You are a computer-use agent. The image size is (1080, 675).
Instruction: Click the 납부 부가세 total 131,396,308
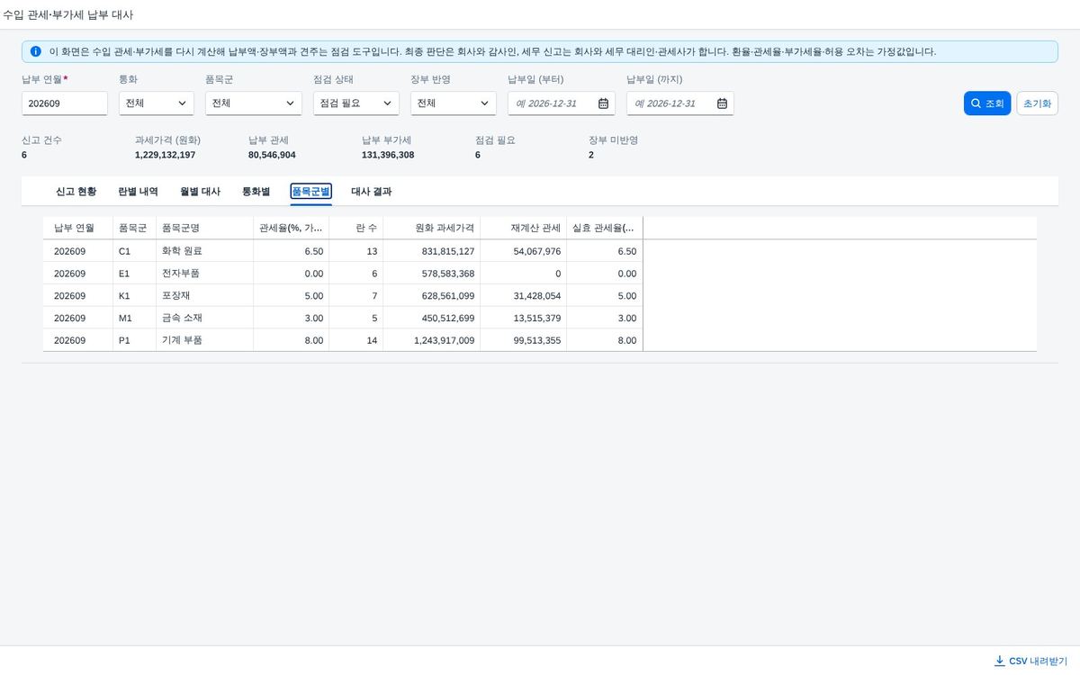click(388, 155)
